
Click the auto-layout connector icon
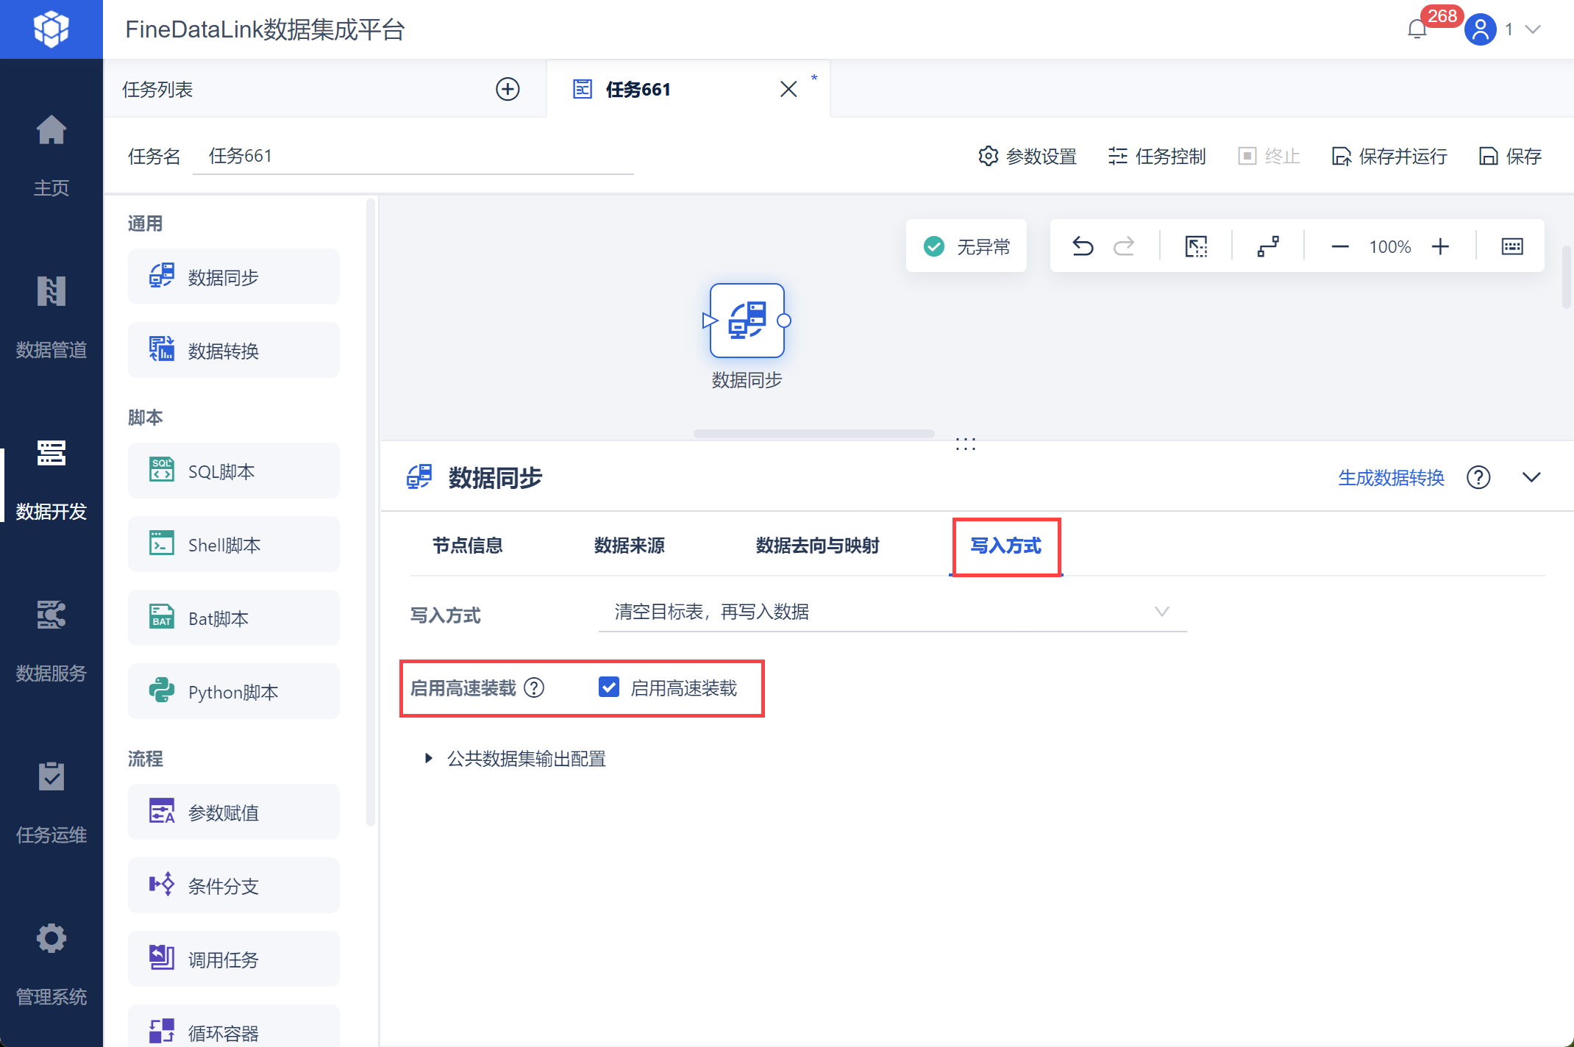(1268, 246)
